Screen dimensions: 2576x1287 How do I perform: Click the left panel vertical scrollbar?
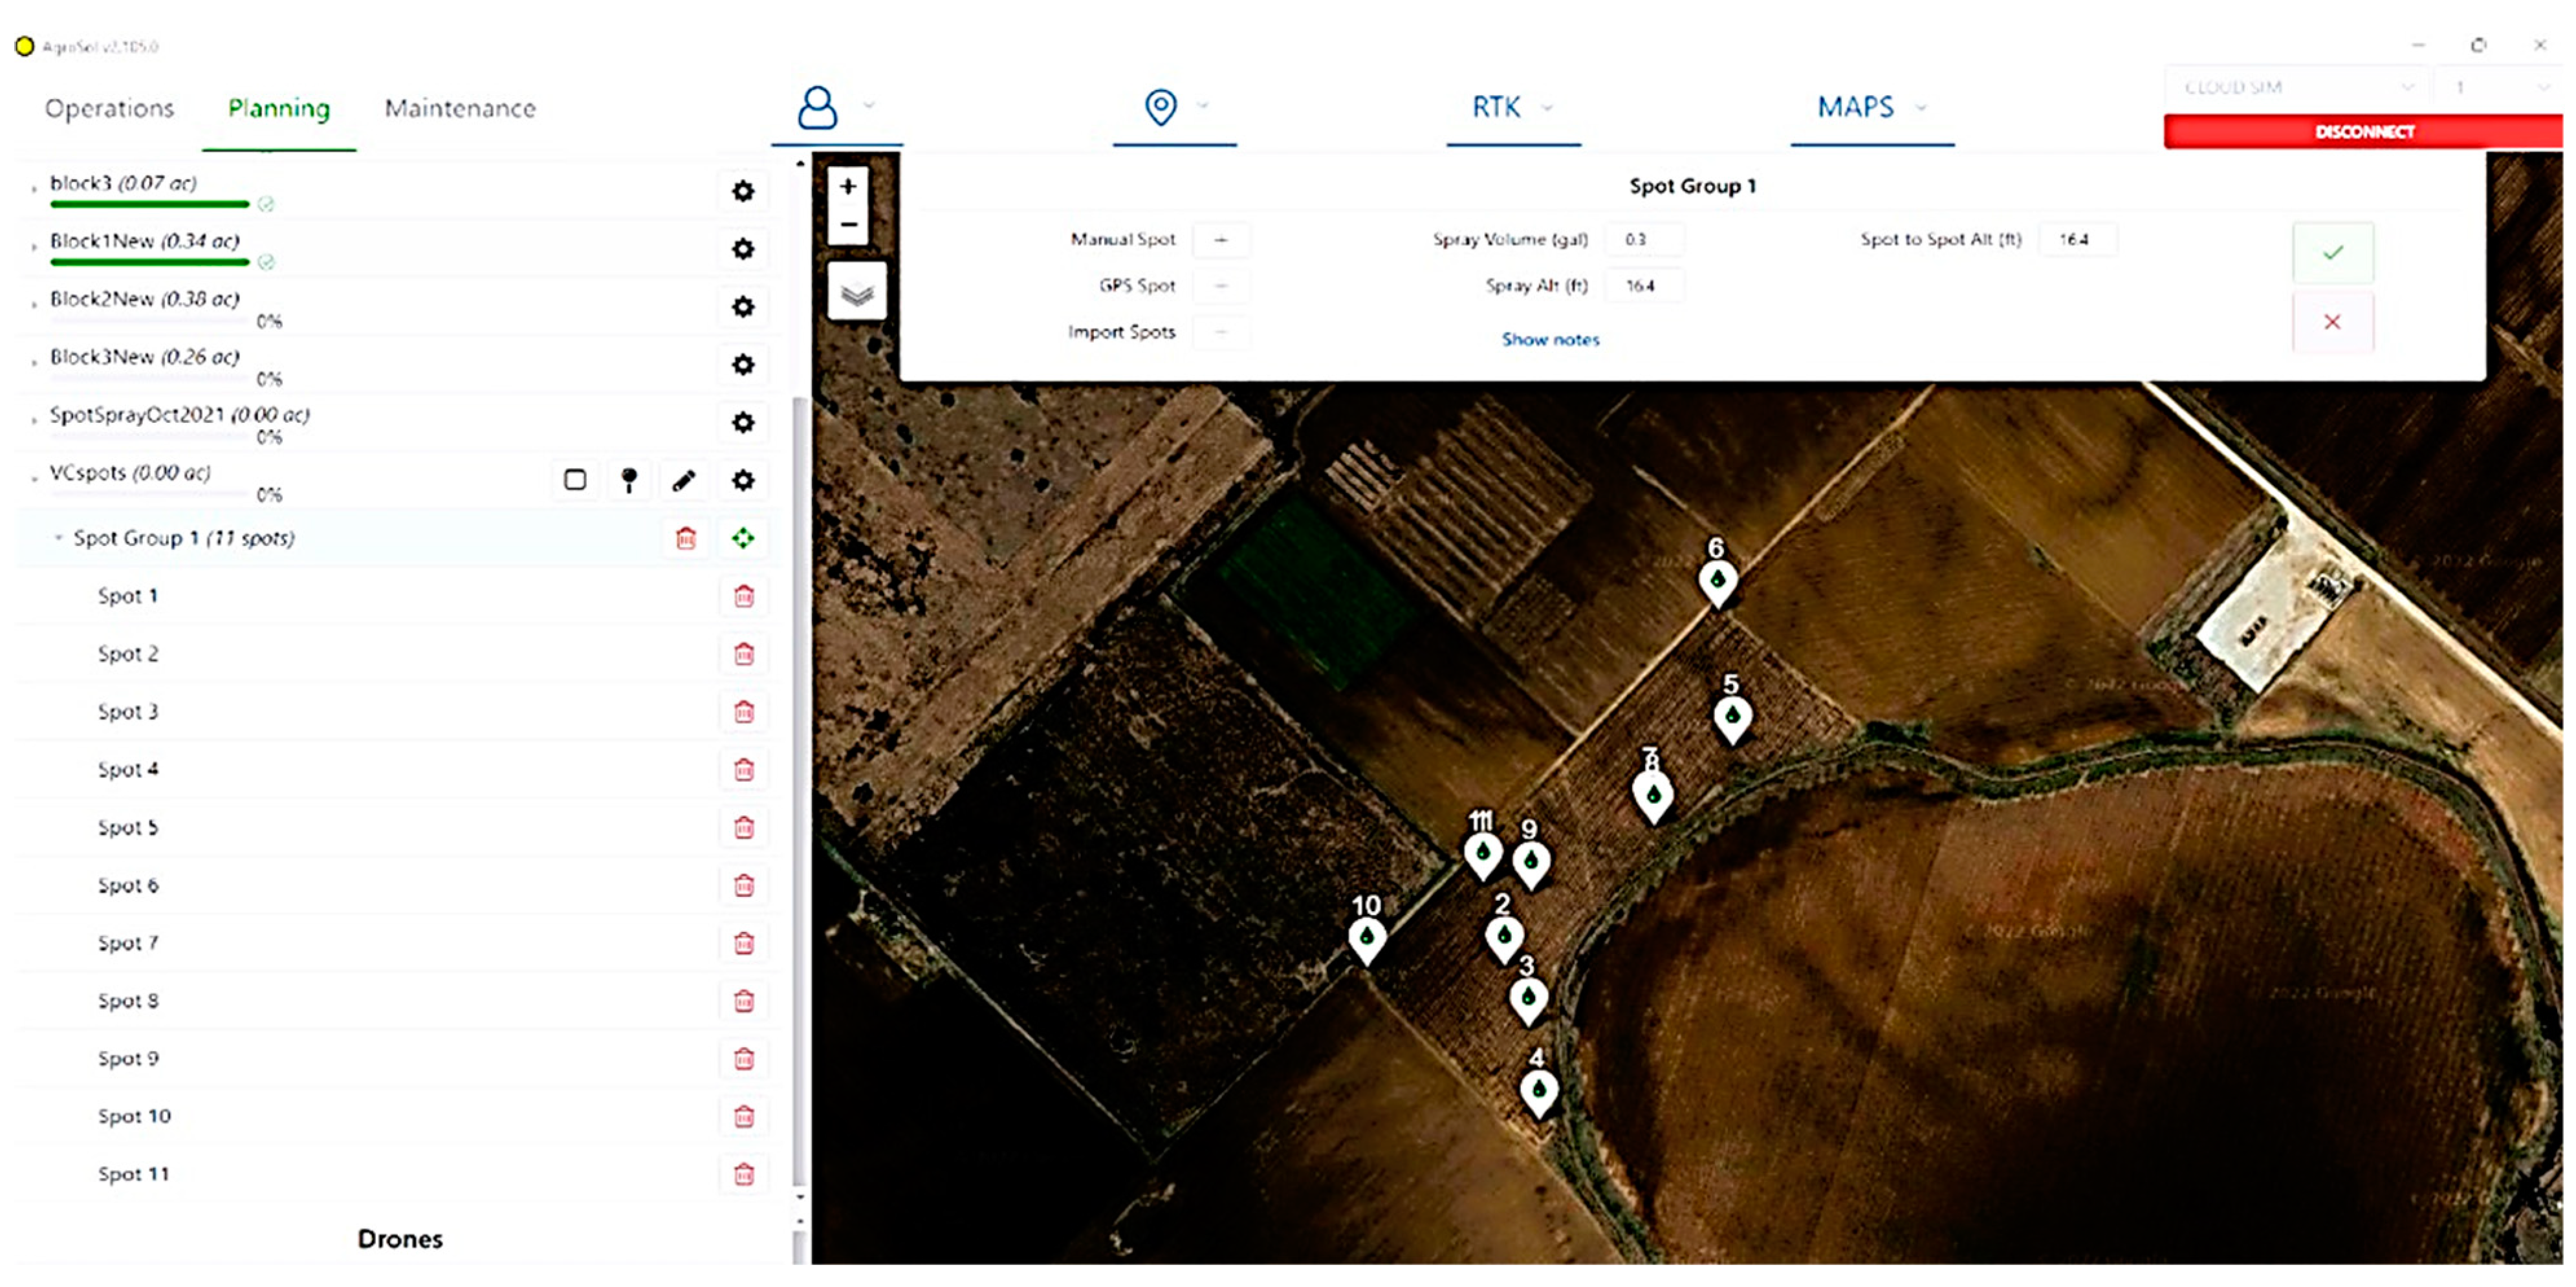(x=799, y=790)
